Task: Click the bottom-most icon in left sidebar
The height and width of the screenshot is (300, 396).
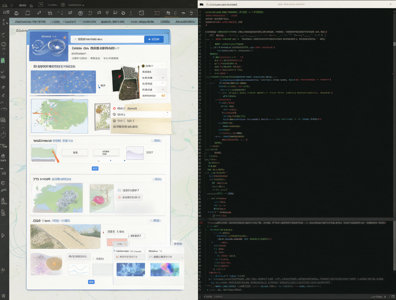Action: (x=4, y=296)
